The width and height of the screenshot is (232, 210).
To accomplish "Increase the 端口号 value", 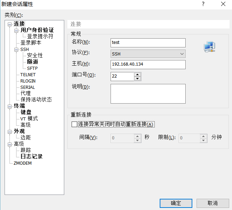I will [138, 74].
